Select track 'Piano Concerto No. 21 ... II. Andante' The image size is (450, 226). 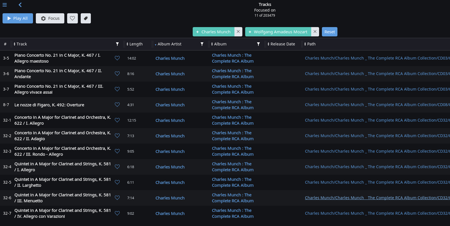coord(58,74)
